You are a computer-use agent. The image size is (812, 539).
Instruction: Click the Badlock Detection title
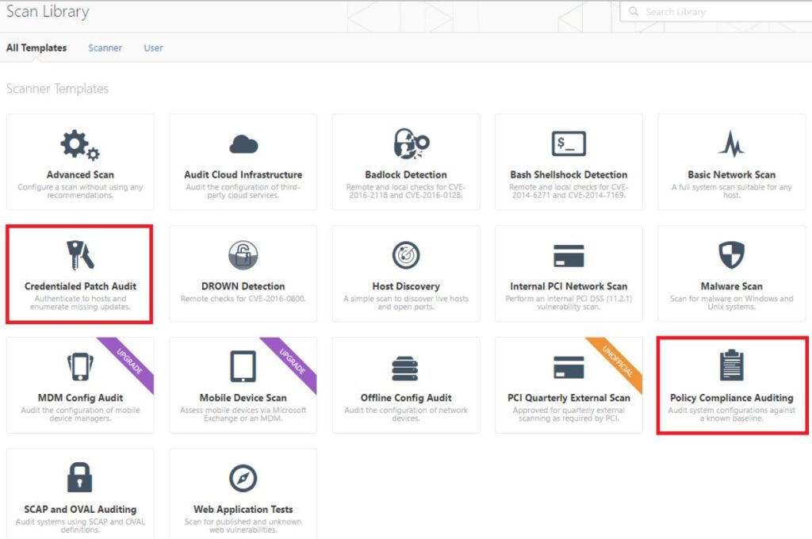point(406,174)
